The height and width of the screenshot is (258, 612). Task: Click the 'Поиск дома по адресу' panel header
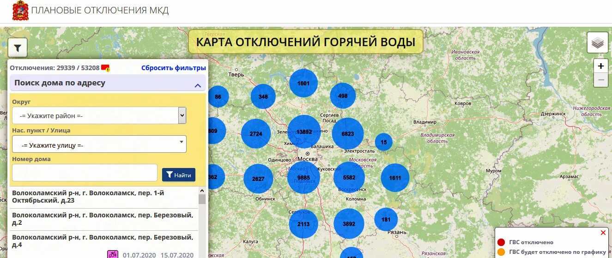click(108, 83)
